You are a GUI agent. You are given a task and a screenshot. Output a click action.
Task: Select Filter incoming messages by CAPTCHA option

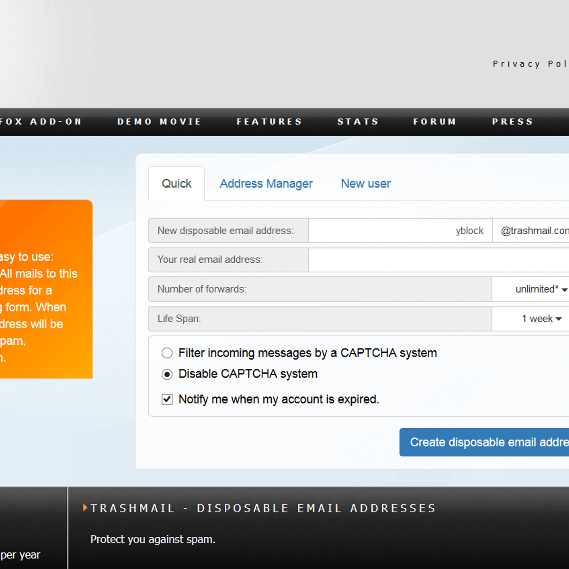tap(167, 353)
